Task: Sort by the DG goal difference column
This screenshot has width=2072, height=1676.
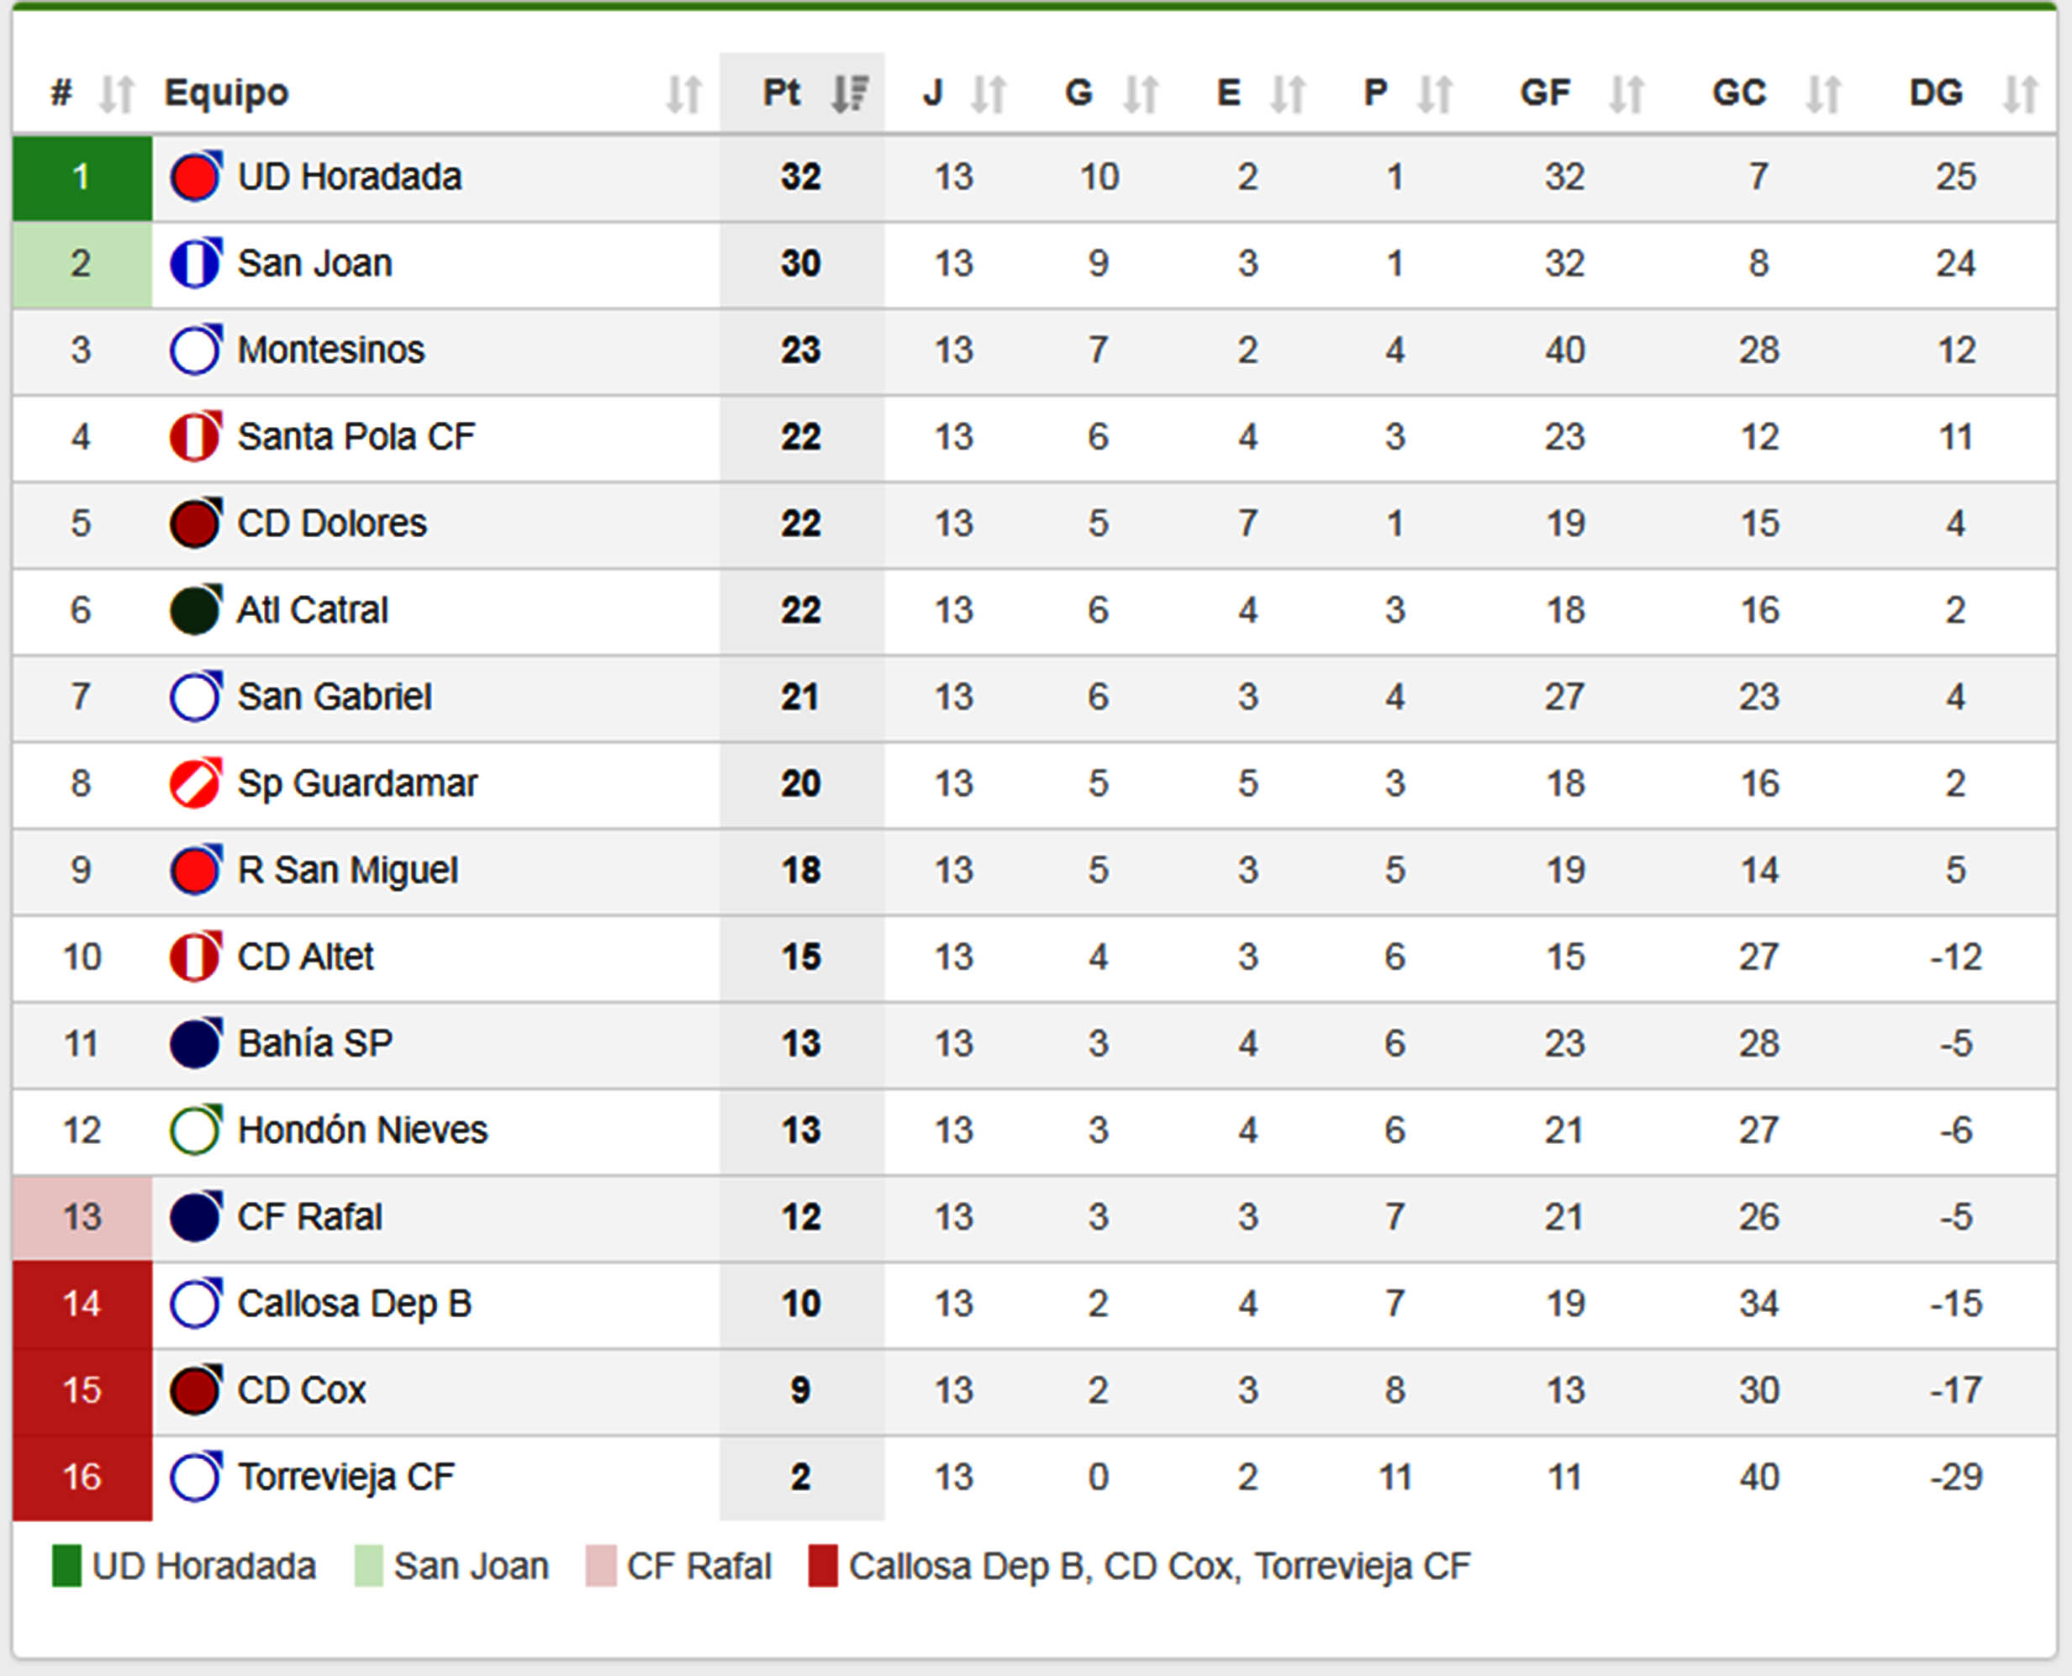Action: coord(2020,93)
